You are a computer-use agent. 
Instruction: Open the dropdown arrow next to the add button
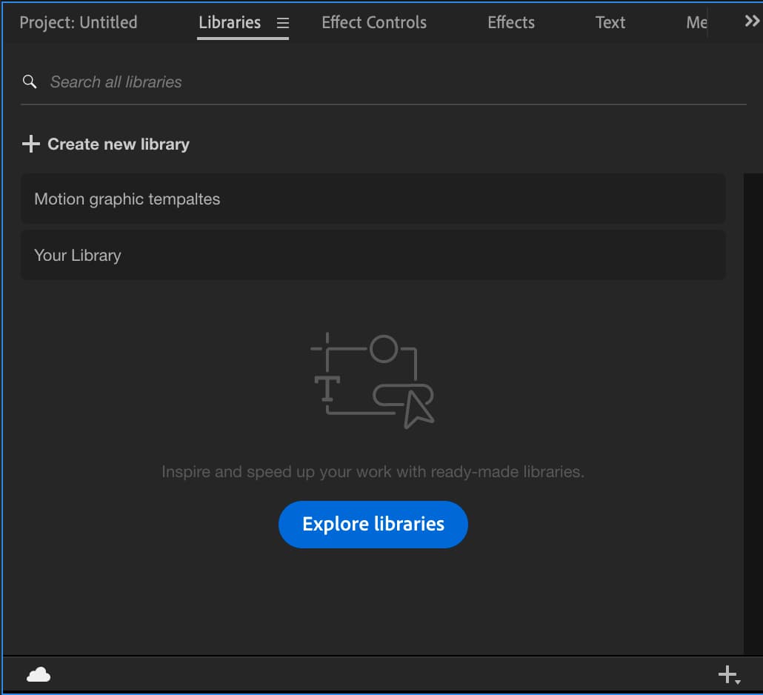click(x=737, y=680)
